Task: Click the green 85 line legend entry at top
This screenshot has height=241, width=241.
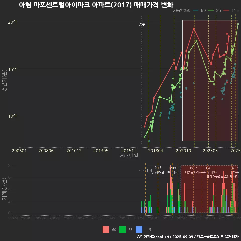Action: coord(214,10)
